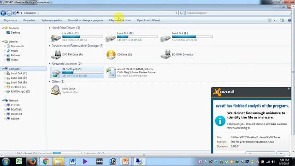Open the address bar history dropdown

(176, 13)
